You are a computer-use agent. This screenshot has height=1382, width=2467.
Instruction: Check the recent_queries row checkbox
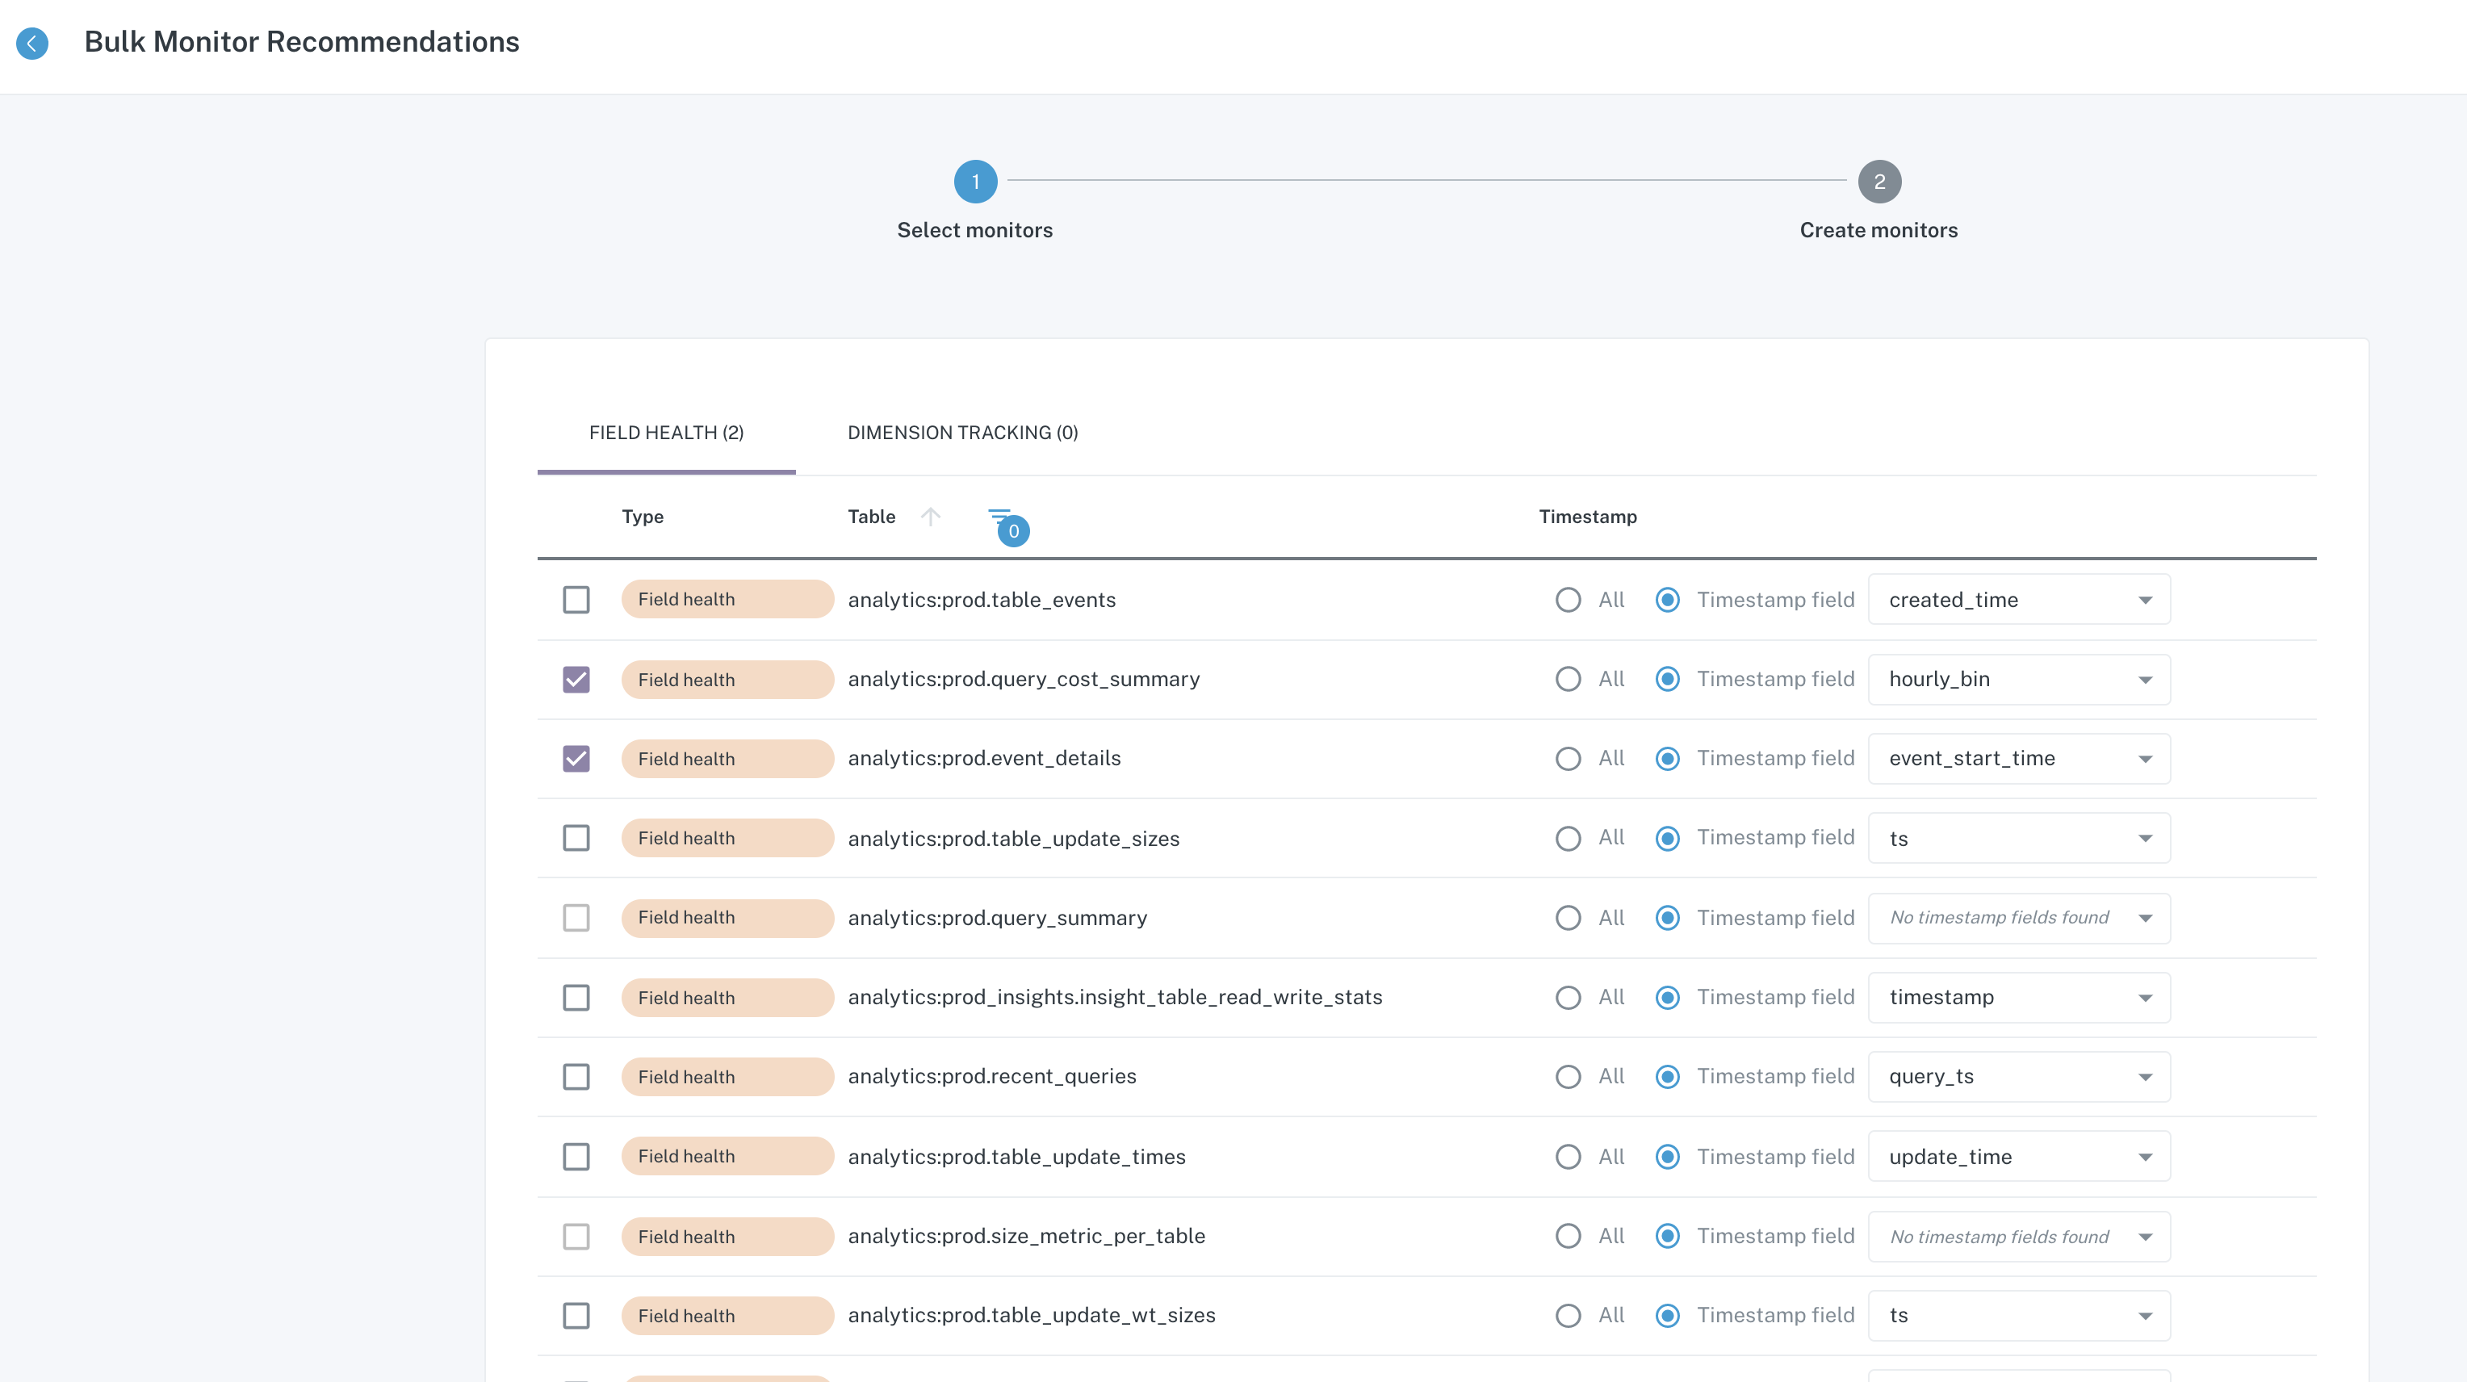click(576, 1077)
